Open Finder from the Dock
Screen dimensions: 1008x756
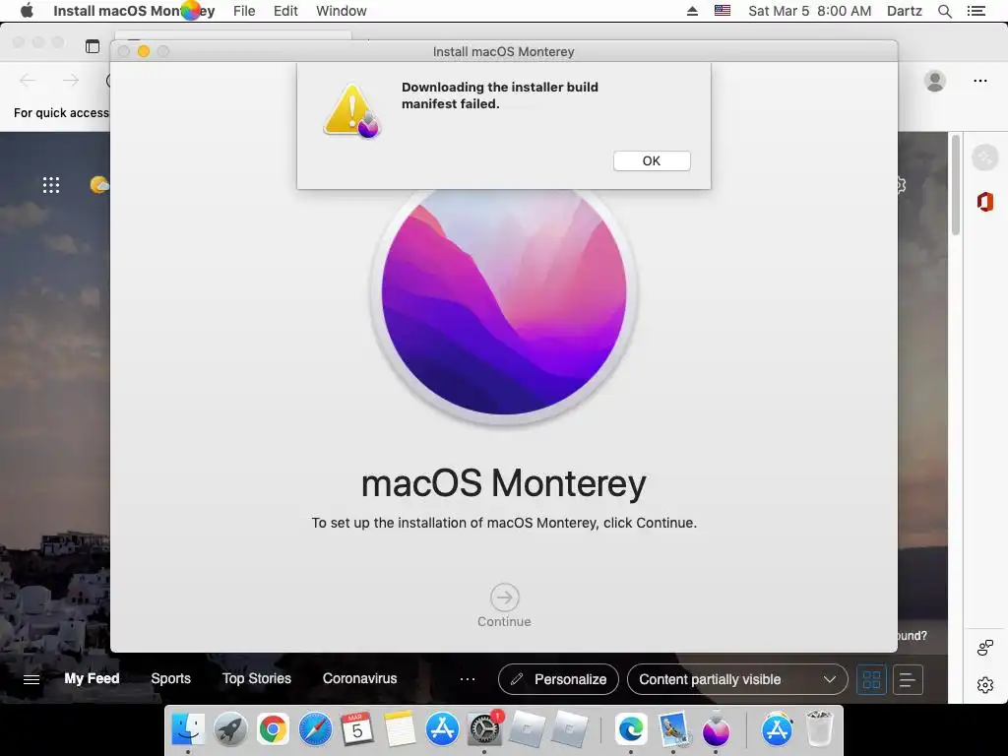(x=188, y=729)
